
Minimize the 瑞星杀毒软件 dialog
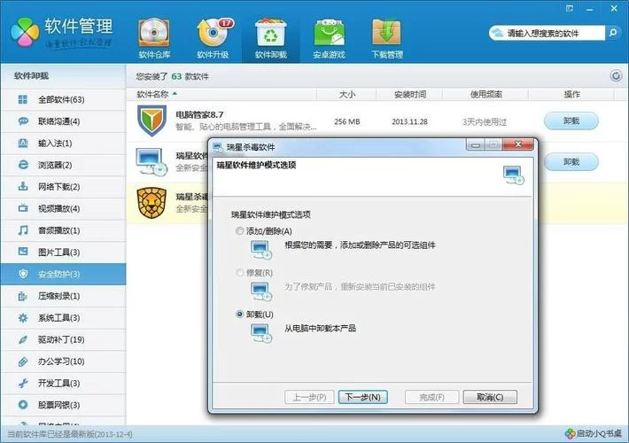point(476,144)
